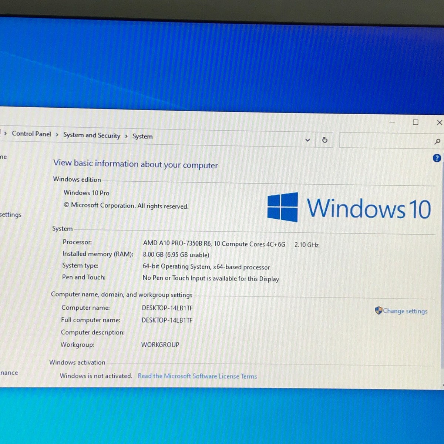Screen dimensions: 444x444
Task: Expand the arrow after Control Panel
Action: tap(56, 134)
